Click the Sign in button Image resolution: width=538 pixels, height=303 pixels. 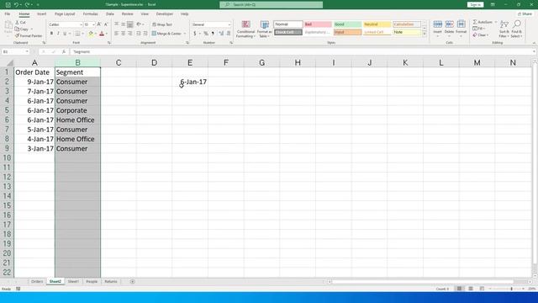point(475,5)
